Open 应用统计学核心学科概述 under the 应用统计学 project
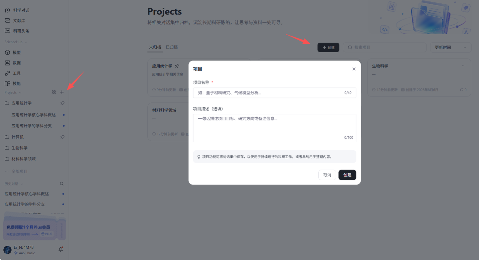The height and width of the screenshot is (260, 479). (34, 115)
